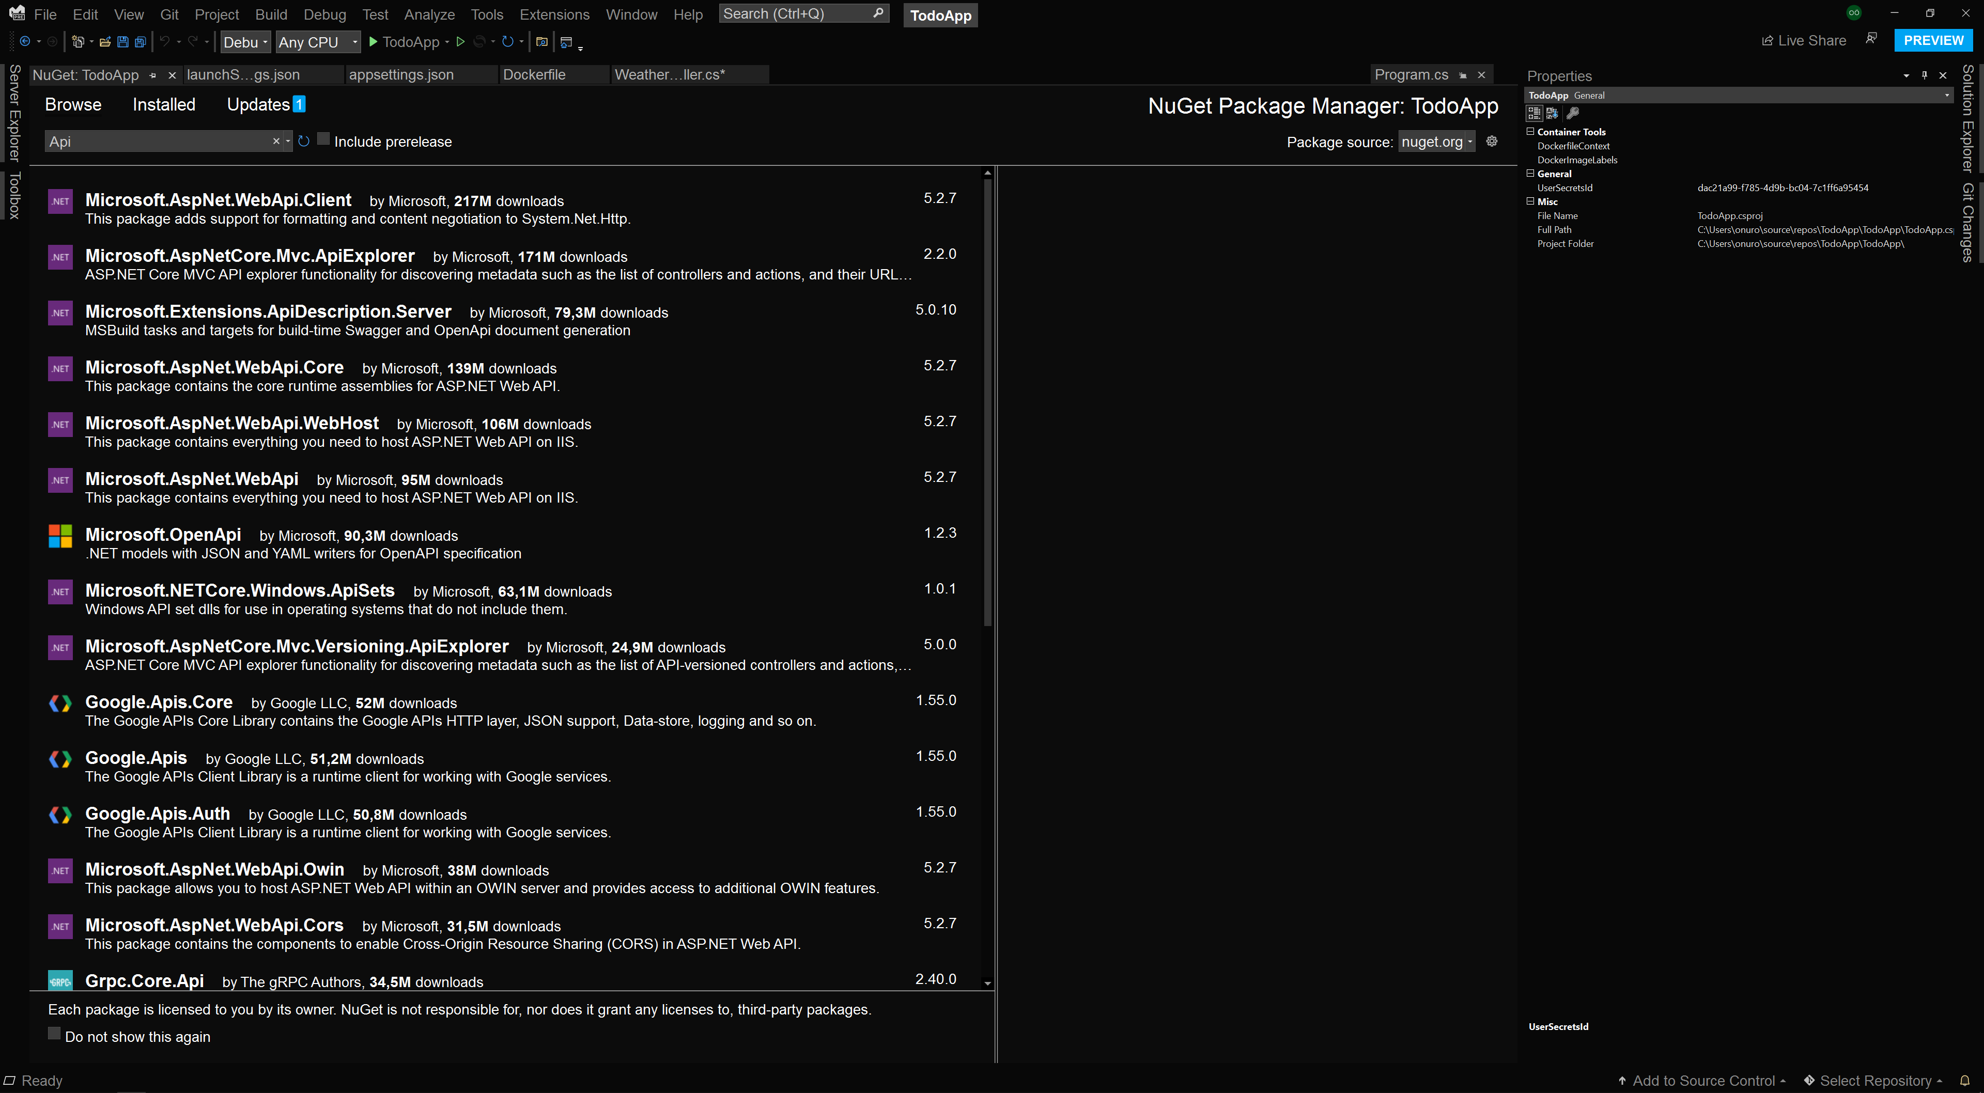Viewport: 1984px width, 1093px height.
Task: Click the Navigate Backward arrow icon
Action: 25,42
